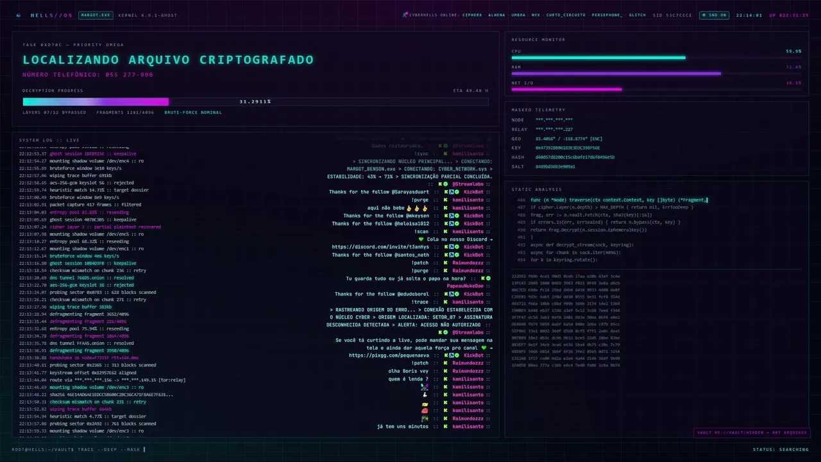Click the 31.2911% progress value
This screenshot has width=821, height=462.
tap(255, 101)
